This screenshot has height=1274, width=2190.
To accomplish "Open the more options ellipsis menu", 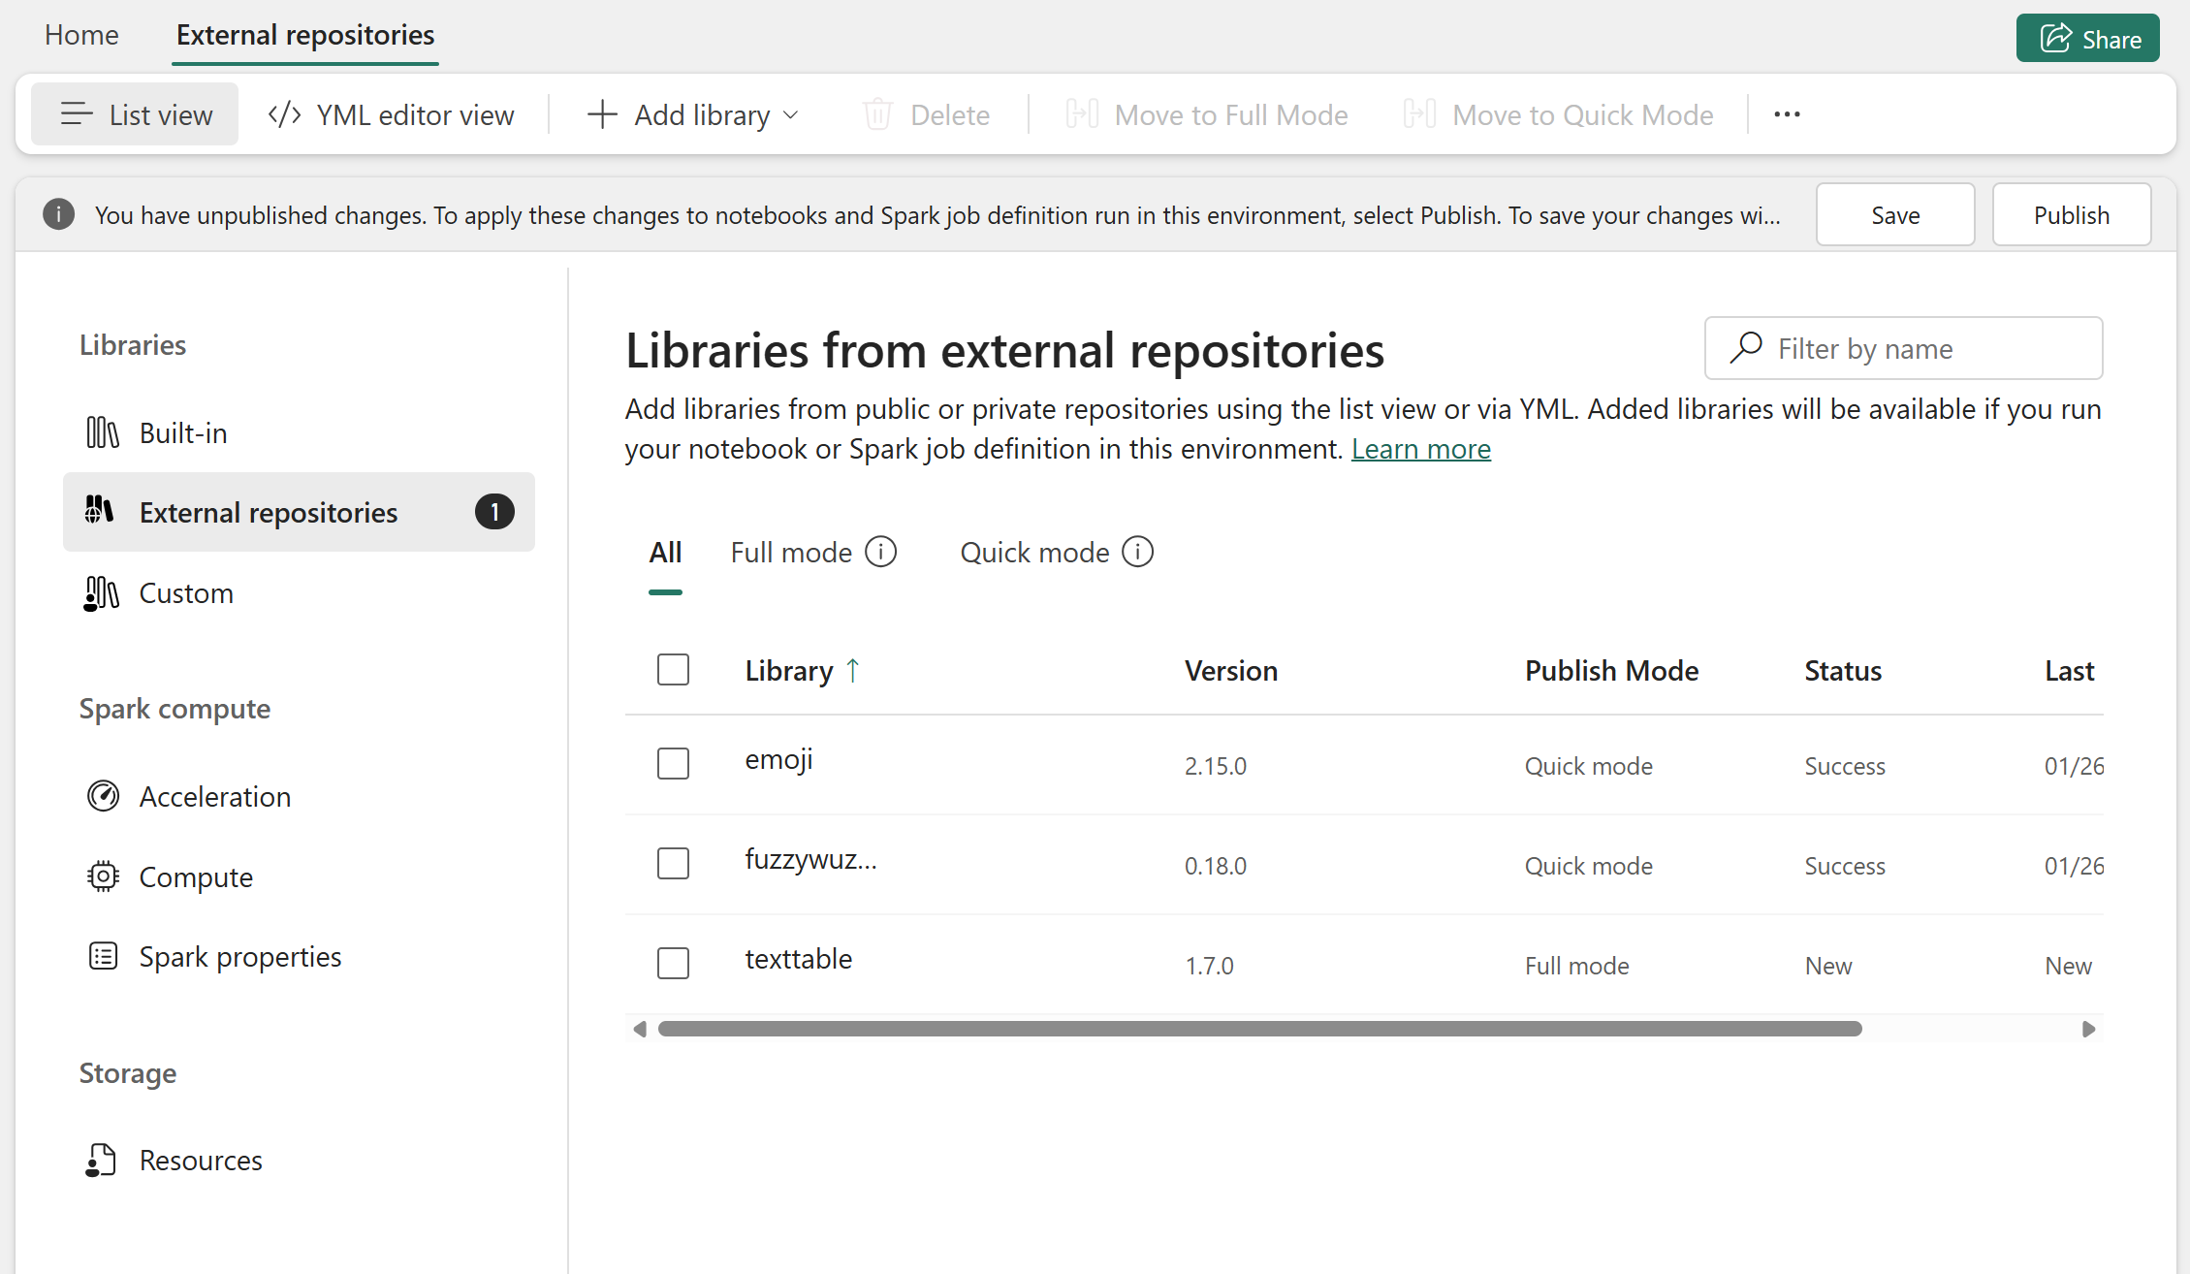I will point(1787,114).
